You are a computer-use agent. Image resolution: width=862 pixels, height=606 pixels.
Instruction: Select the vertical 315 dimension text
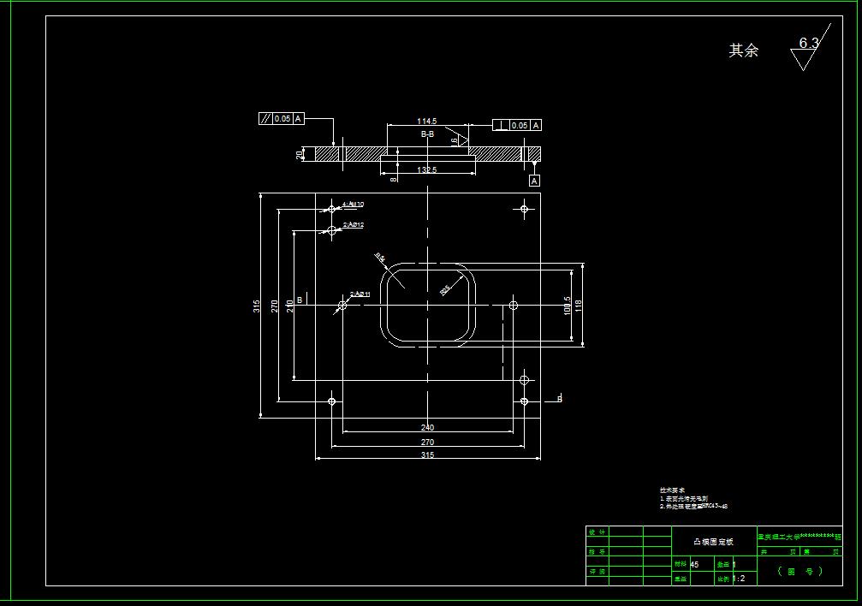pos(257,306)
